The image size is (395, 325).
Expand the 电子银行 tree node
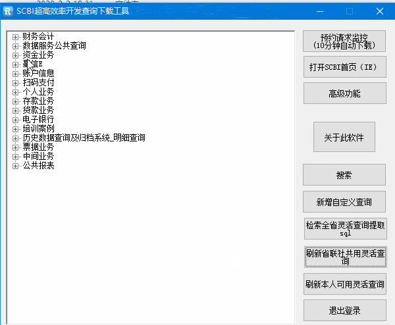(15, 120)
